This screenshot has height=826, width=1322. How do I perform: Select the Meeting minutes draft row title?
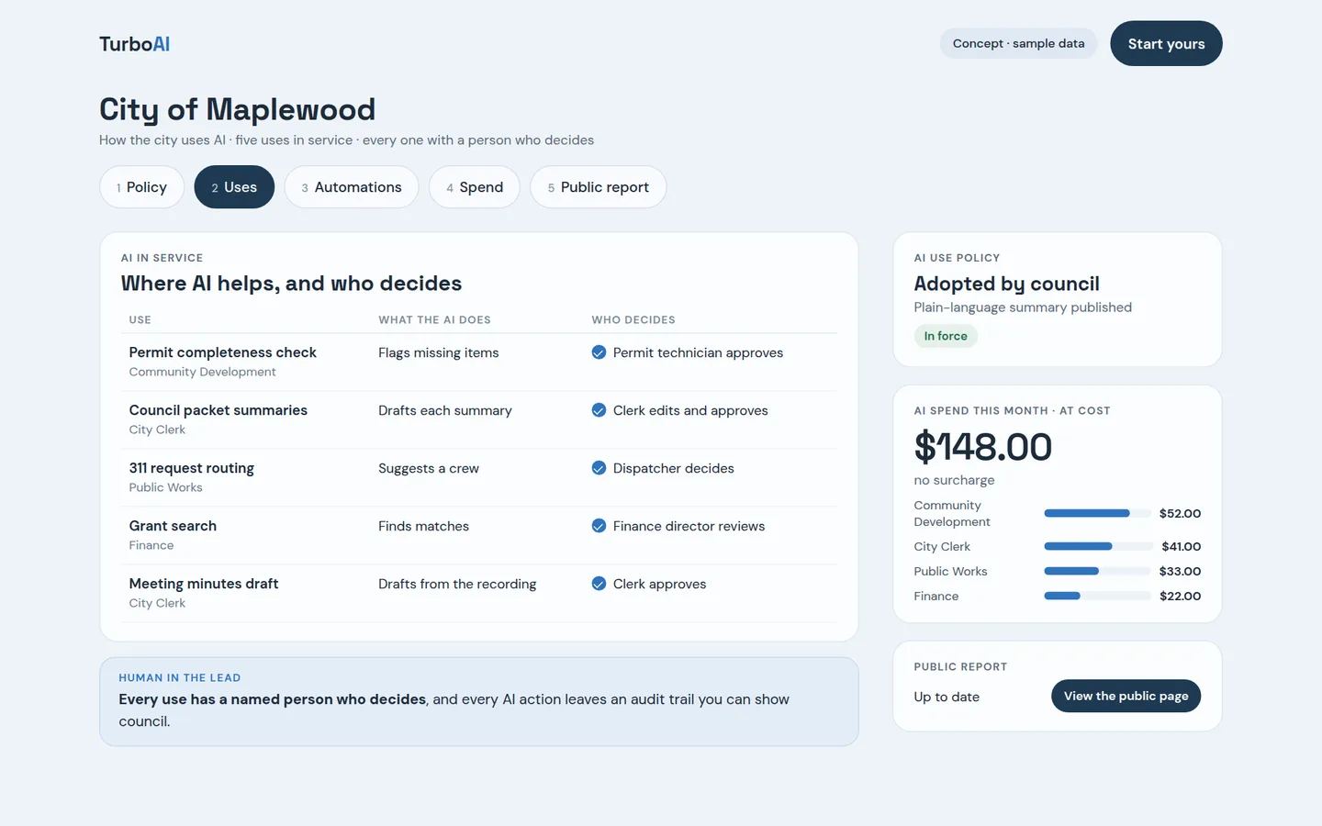coord(204,584)
